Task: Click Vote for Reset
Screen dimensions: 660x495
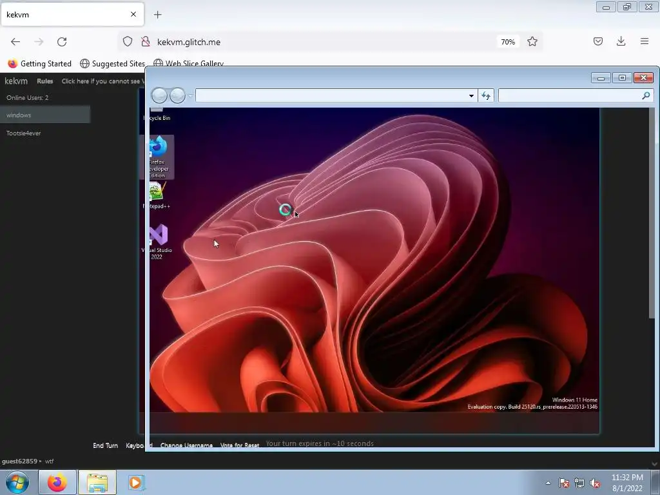Action: point(240,445)
